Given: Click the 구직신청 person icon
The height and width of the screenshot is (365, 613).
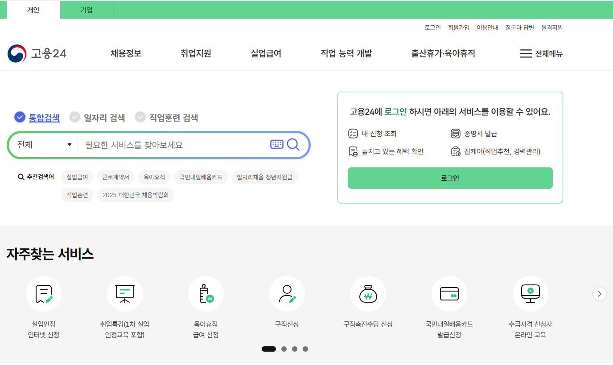Looking at the screenshot, I should click(287, 293).
